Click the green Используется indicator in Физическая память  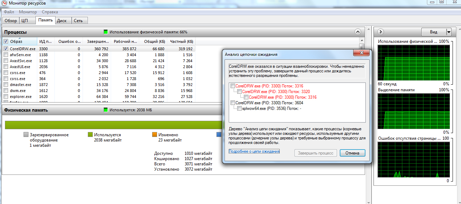105,110
